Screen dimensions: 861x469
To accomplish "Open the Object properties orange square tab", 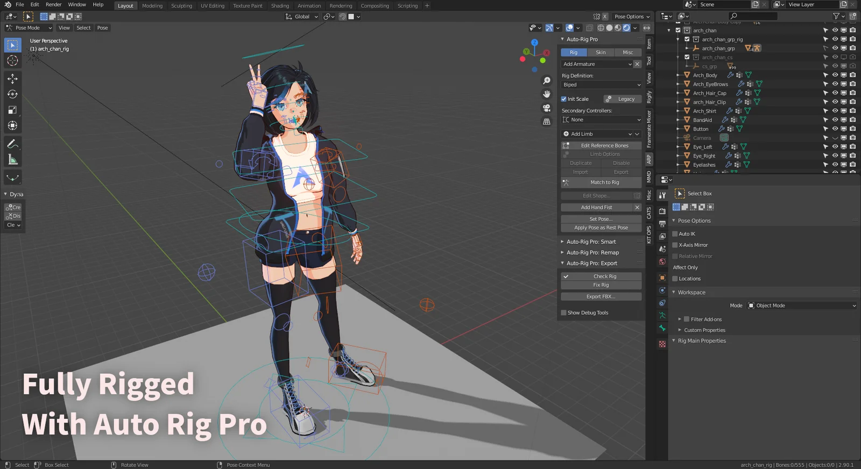I will point(662,278).
